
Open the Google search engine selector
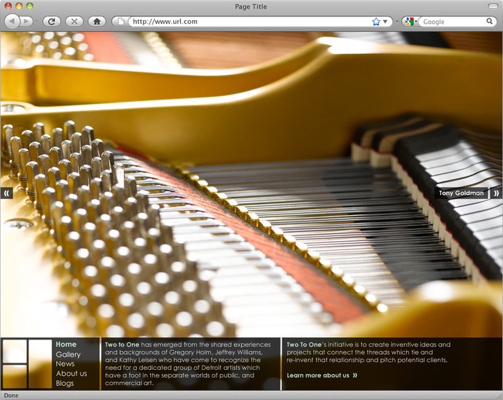pyautogui.click(x=410, y=21)
